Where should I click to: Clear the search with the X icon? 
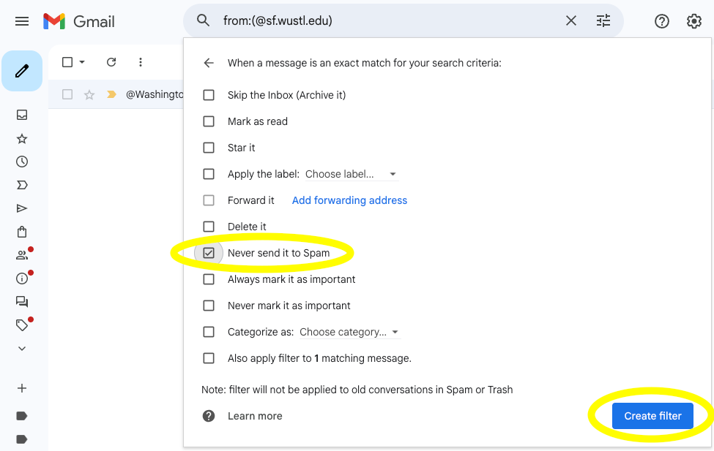571,21
